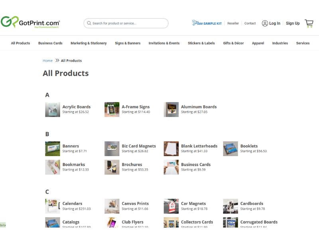Switch to the Business Cards section

tap(50, 43)
